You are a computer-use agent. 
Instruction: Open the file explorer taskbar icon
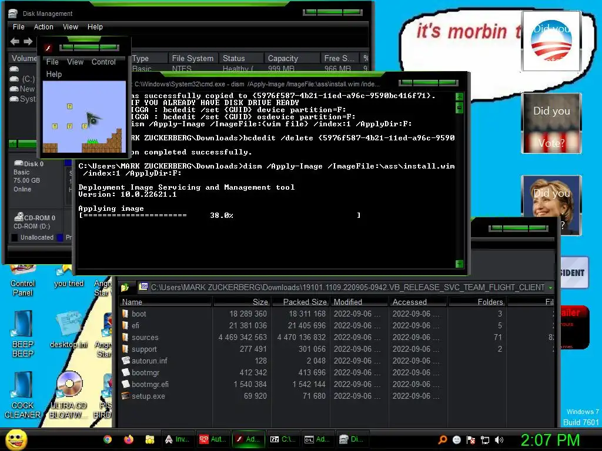click(x=150, y=439)
